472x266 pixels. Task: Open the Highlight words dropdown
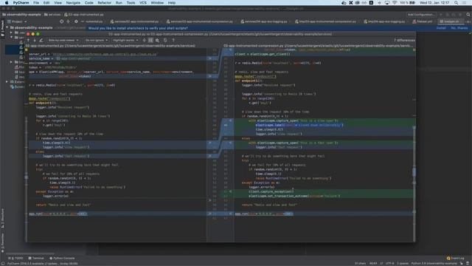(x=125, y=40)
